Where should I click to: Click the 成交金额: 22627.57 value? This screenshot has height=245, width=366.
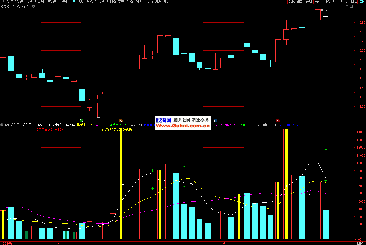pyautogui.click(x=62, y=125)
